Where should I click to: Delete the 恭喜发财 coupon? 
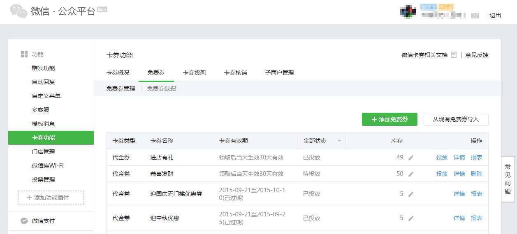point(476,174)
